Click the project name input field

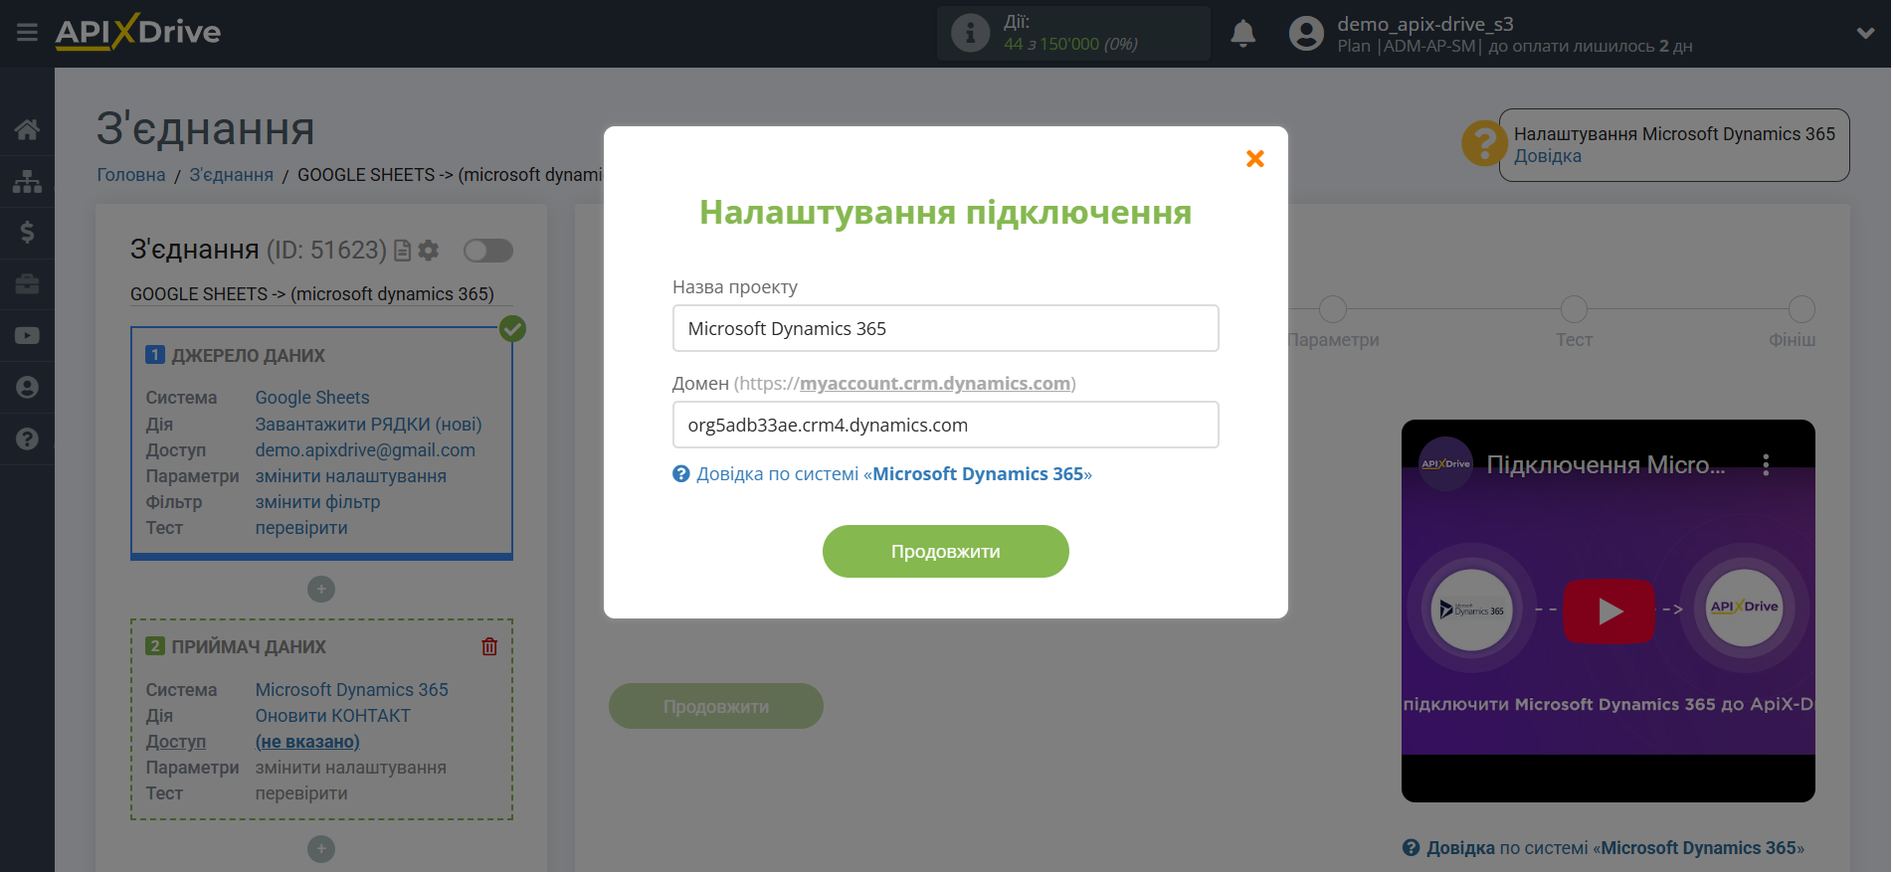coord(945,328)
